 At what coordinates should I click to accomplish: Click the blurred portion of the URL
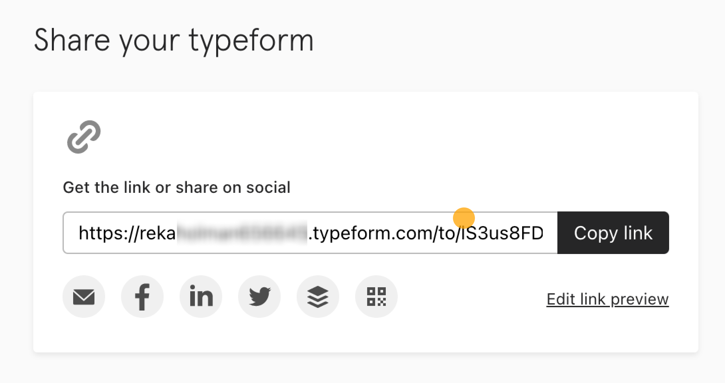242,232
